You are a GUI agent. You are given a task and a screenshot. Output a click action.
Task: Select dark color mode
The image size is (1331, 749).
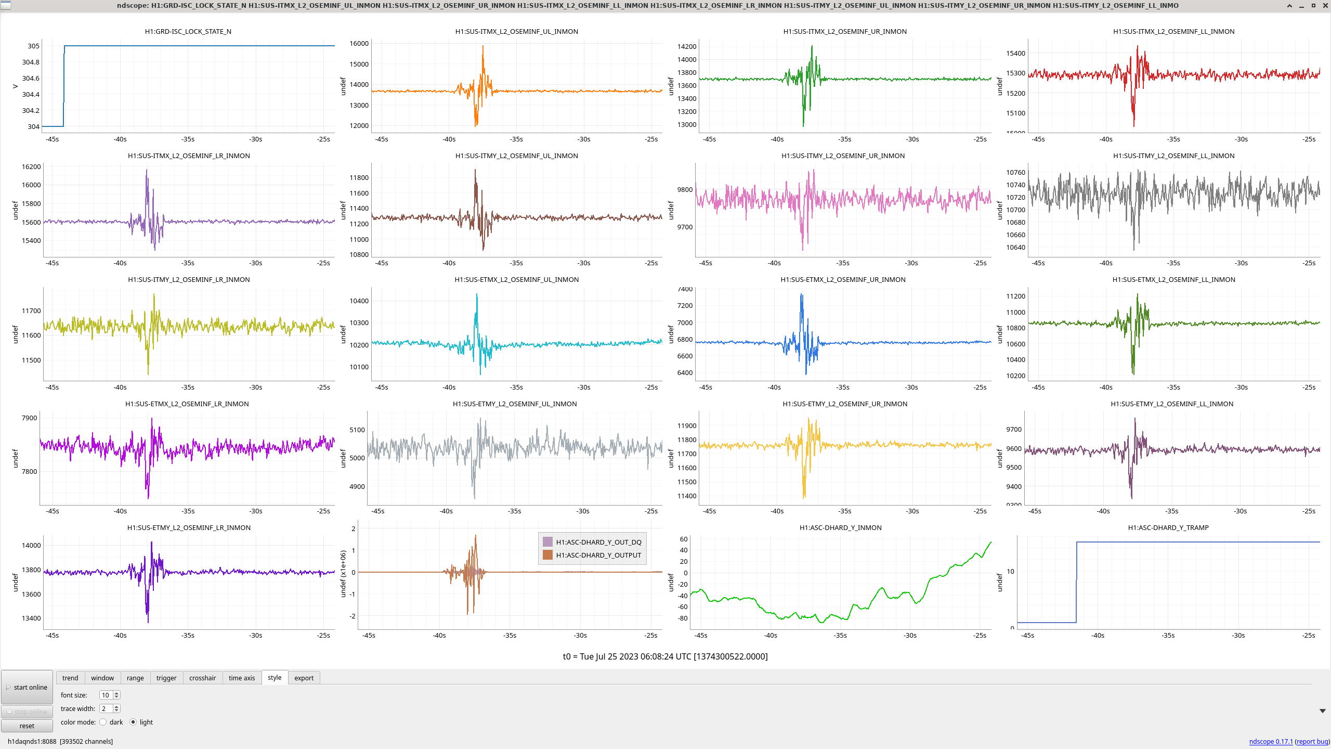point(103,722)
